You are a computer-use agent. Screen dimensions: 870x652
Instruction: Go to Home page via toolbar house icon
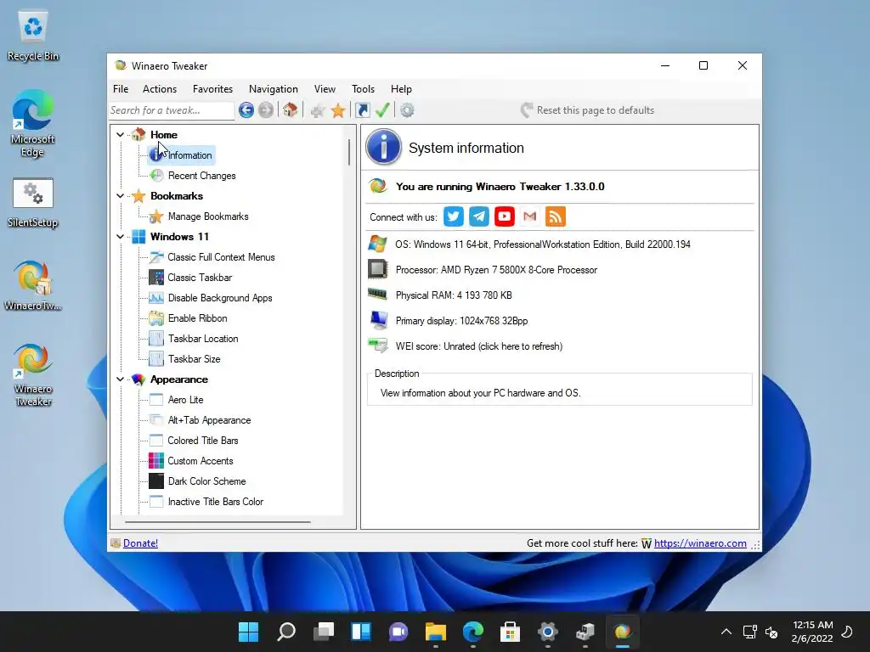(291, 110)
